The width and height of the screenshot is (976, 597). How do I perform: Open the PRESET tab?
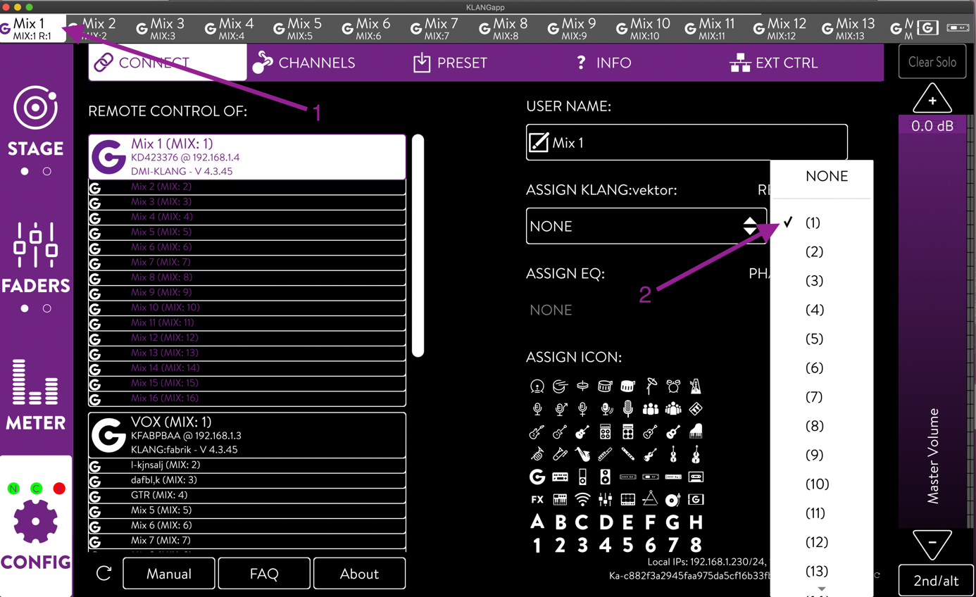point(450,63)
